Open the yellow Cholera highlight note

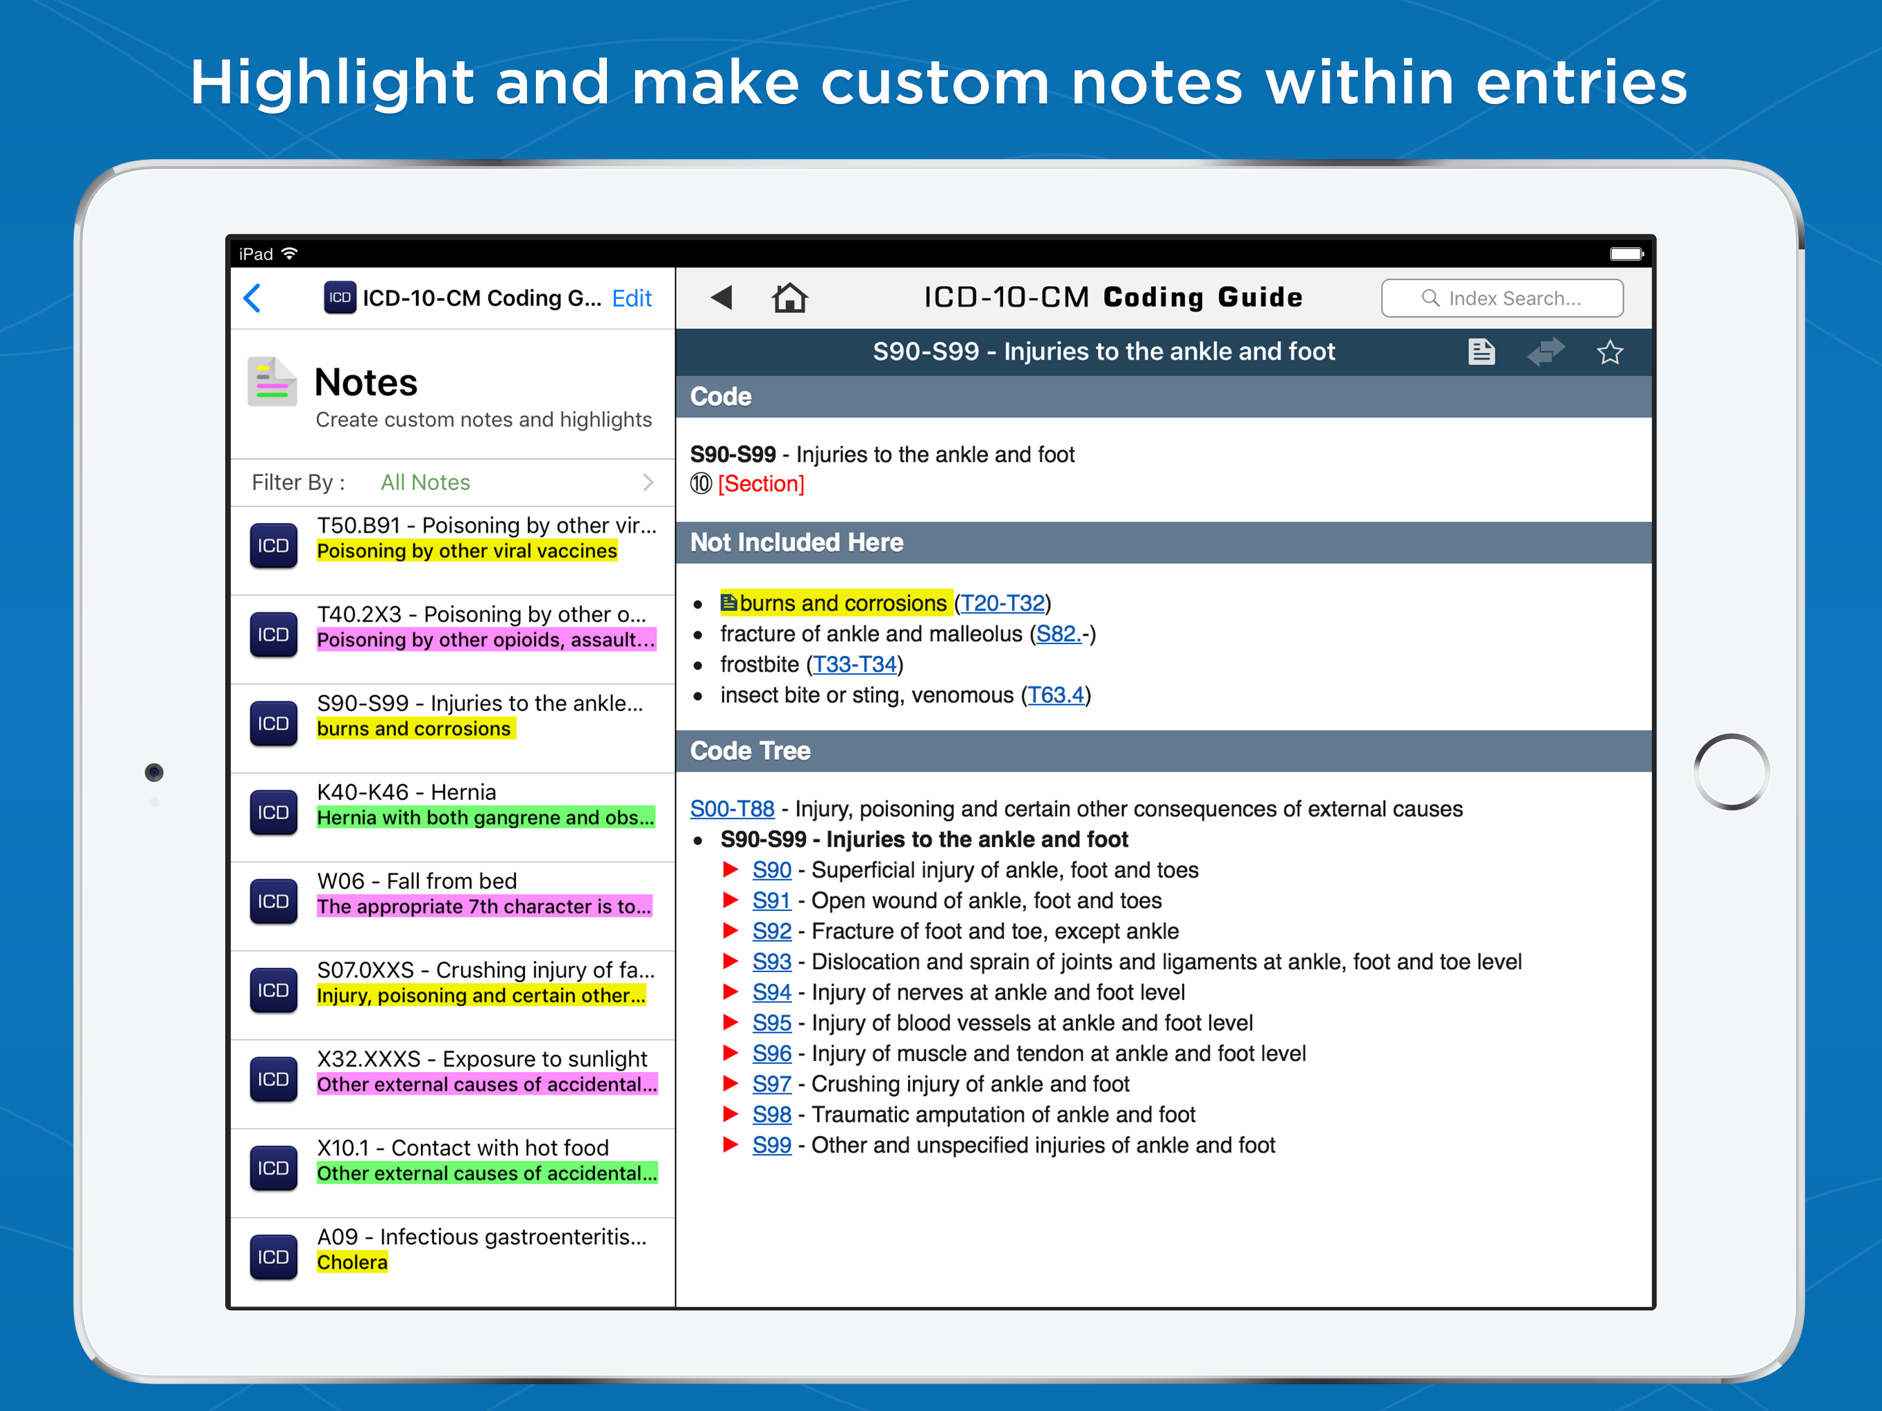[x=352, y=1262]
